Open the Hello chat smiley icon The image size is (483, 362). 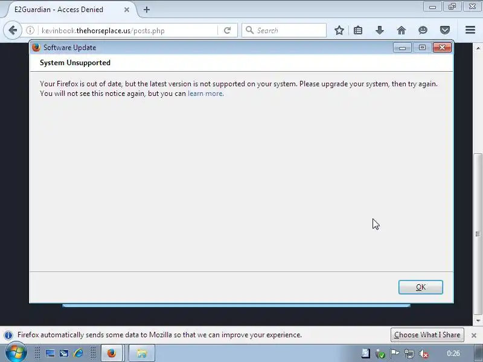point(423,30)
